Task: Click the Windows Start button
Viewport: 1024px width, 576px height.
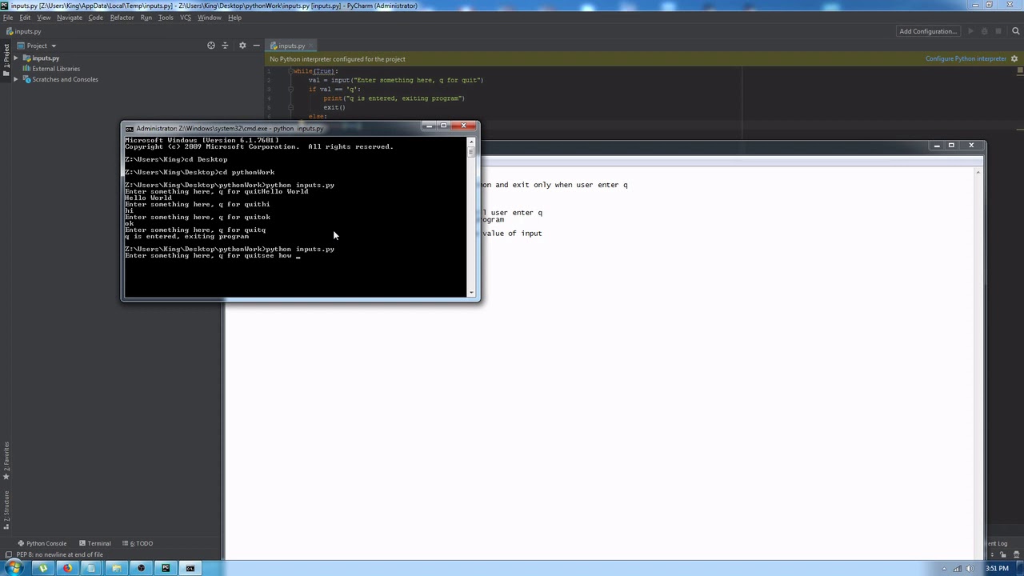Action: click(x=14, y=568)
